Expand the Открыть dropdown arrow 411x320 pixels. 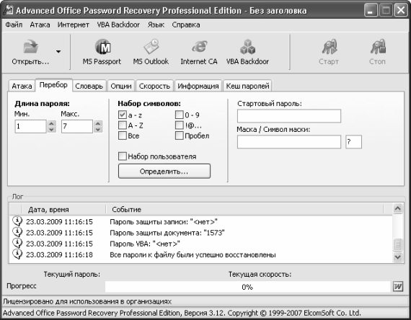click(x=58, y=51)
